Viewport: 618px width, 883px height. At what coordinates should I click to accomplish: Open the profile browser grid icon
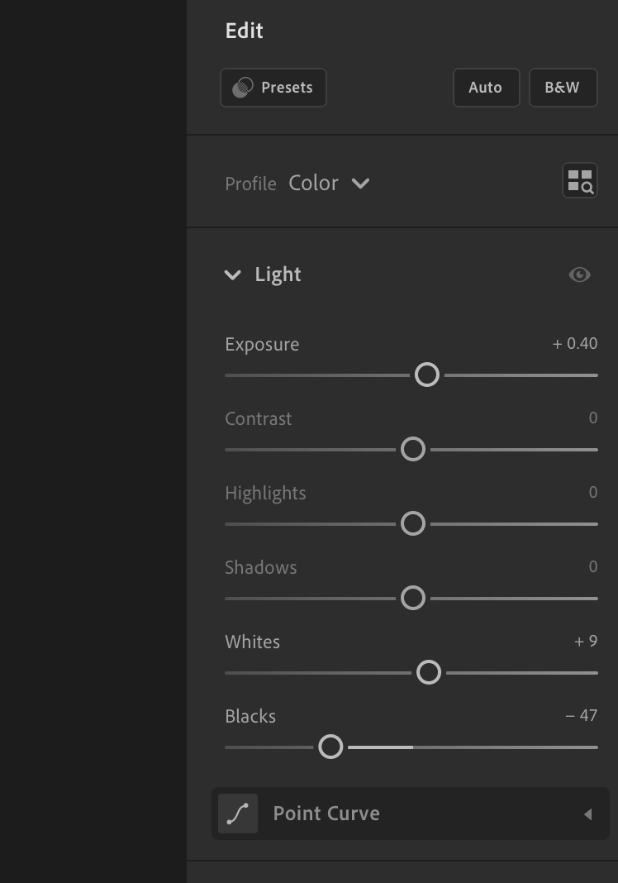[x=580, y=180]
